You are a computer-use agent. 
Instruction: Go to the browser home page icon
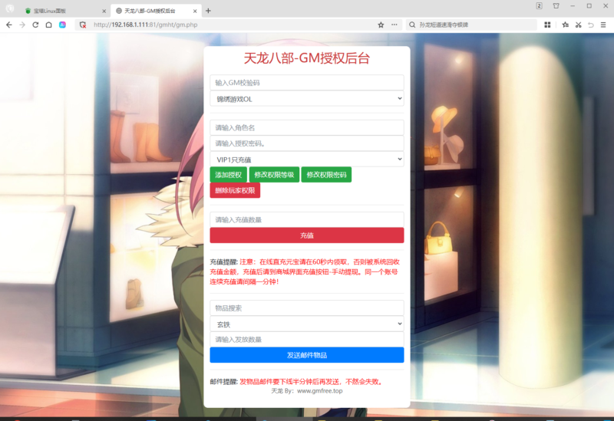click(48, 25)
